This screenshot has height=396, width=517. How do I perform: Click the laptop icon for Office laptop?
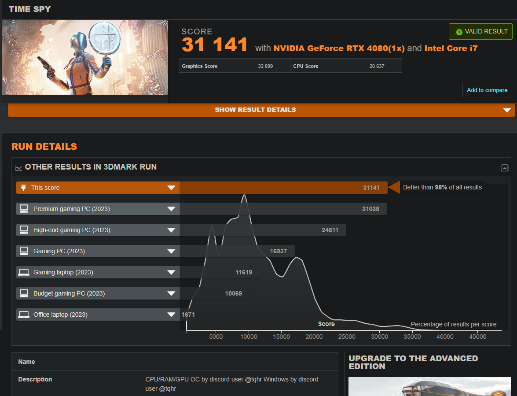[24, 315]
